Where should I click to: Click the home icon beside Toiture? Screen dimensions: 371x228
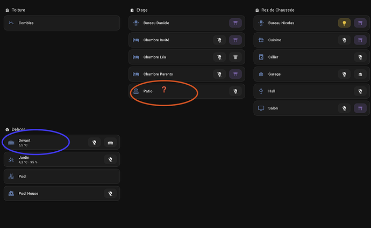[6, 10]
